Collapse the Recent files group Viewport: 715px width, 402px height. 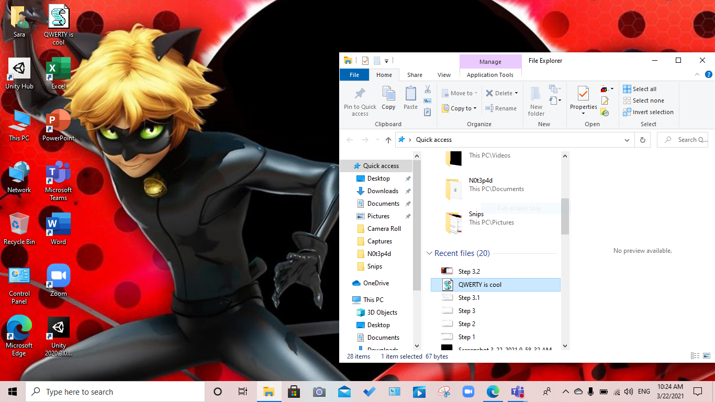(x=429, y=253)
